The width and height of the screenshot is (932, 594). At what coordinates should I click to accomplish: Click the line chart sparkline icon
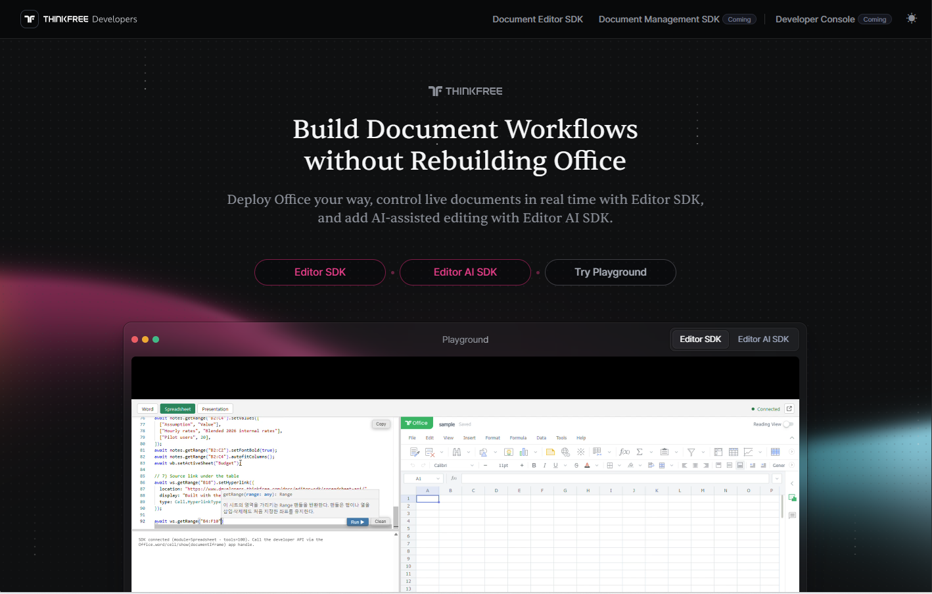point(748,452)
